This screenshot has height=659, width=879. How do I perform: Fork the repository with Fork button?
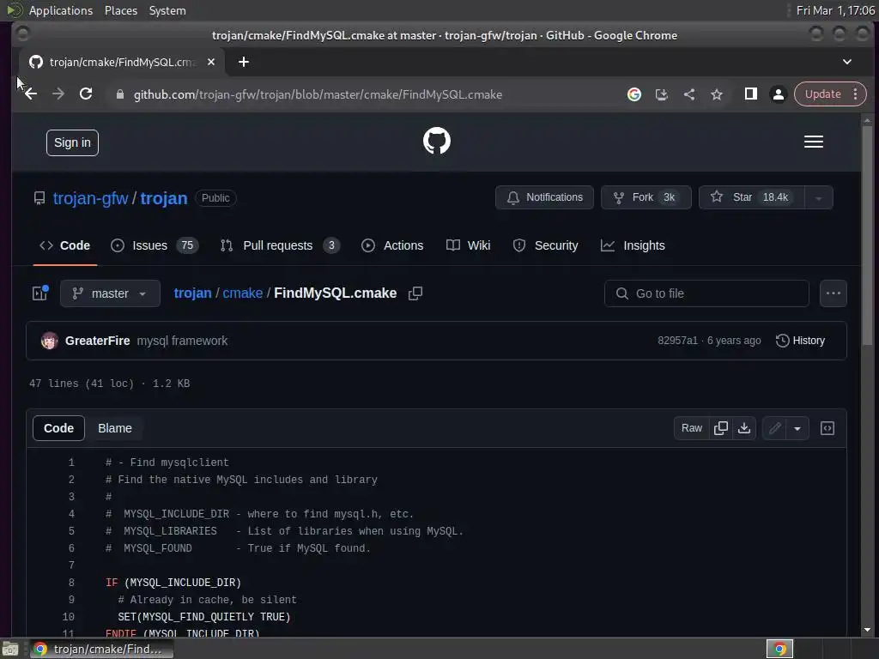[x=646, y=197]
